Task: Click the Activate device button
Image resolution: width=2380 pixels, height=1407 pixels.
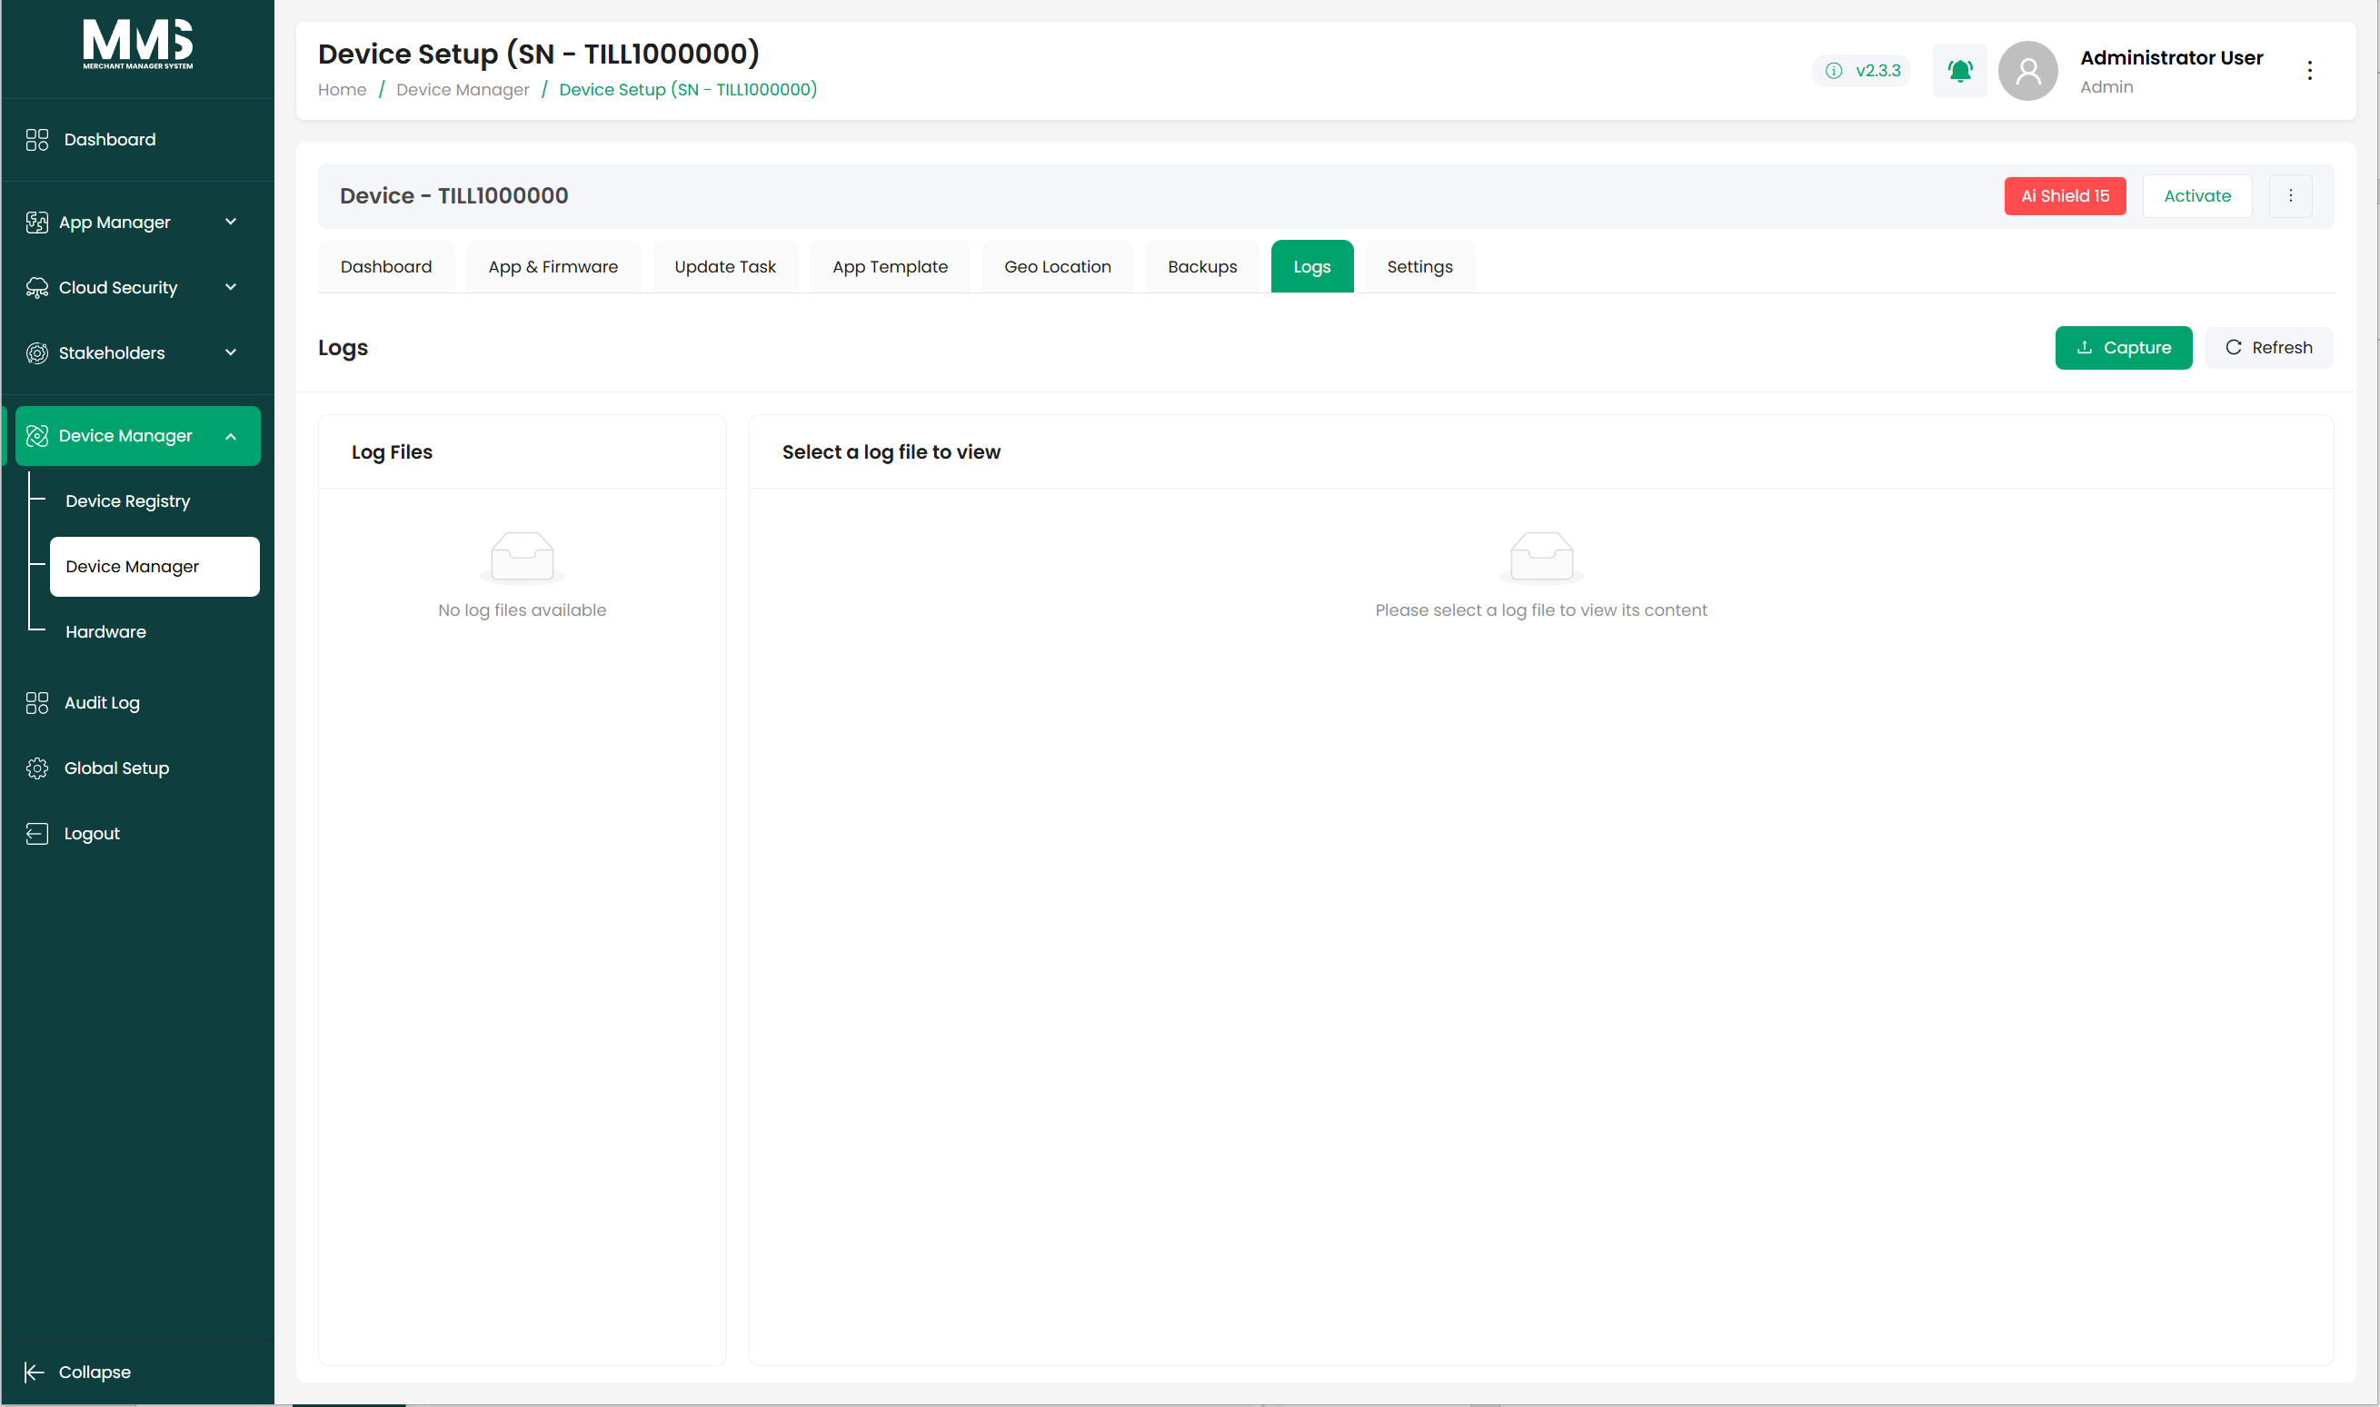Action: [x=2197, y=195]
